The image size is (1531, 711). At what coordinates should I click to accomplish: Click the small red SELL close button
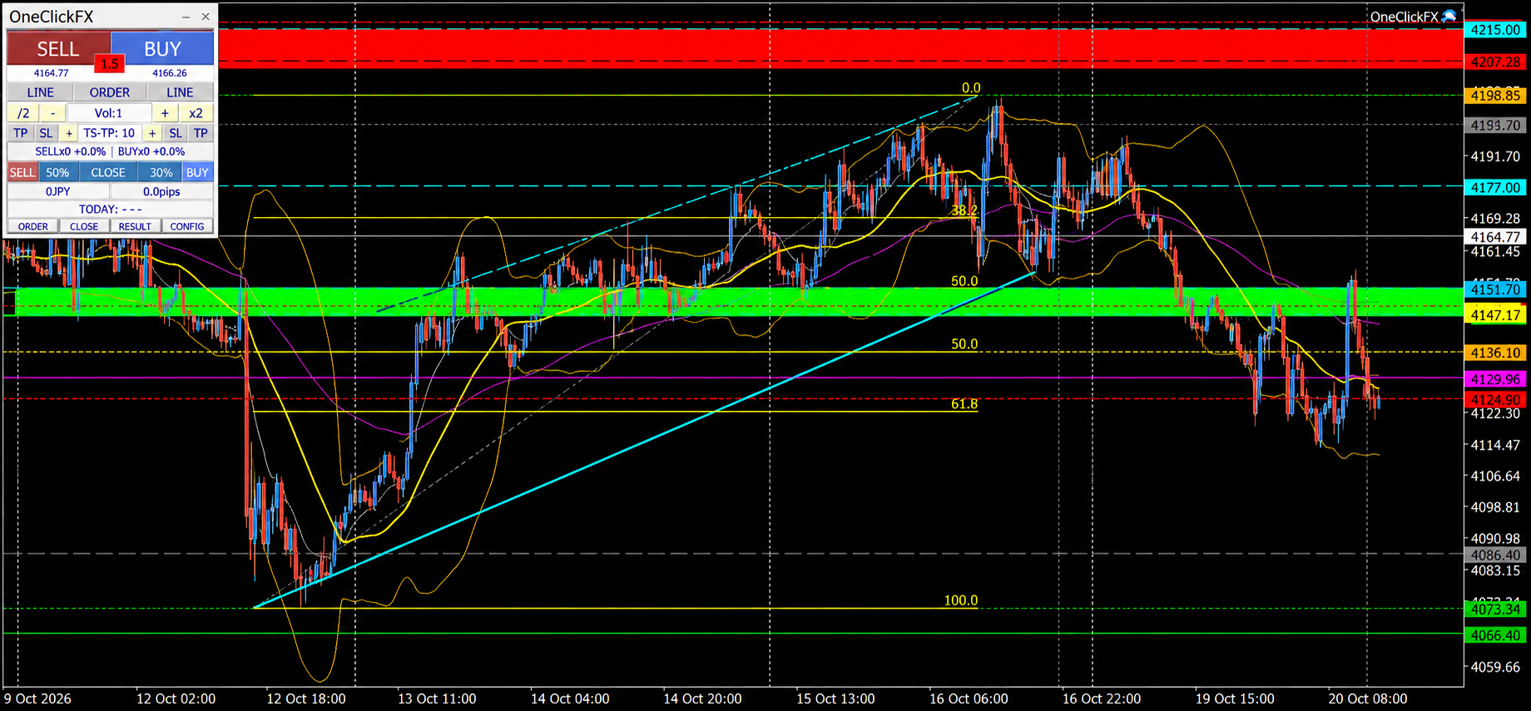(x=22, y=172)
